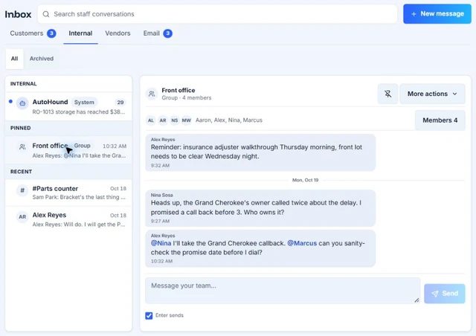
Task: Click the AutoHound bot avatar icon
Action: click(x=22, y=103)
